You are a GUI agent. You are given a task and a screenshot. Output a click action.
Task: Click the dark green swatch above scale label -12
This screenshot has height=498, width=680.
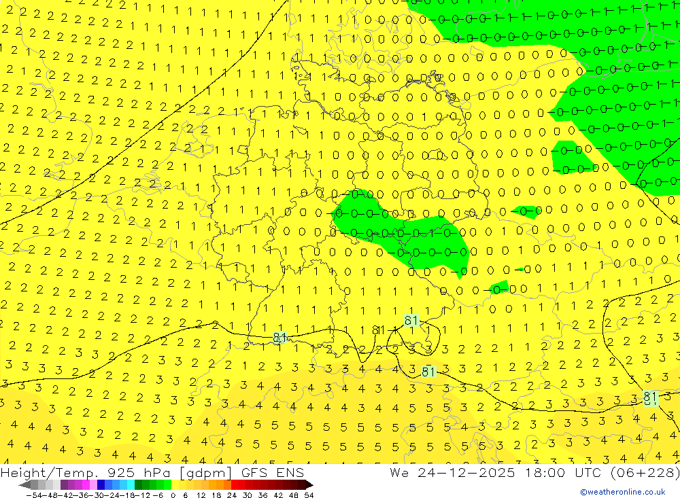(x=138, y=484)
